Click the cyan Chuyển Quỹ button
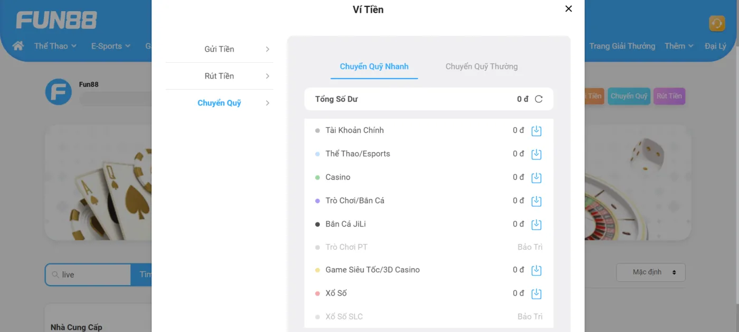 click(x=629, y=96)
